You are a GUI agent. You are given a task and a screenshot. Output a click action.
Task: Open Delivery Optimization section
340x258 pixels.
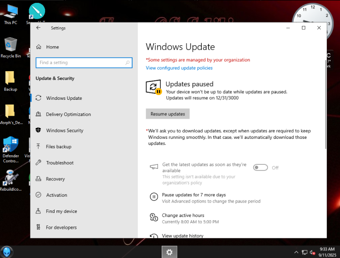pos(84,114)
